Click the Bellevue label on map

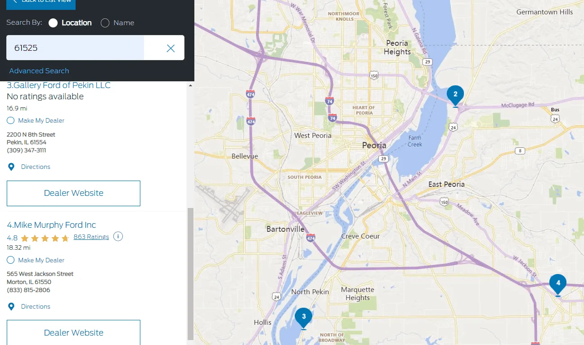pyautogui.click(x=245, y=156)
